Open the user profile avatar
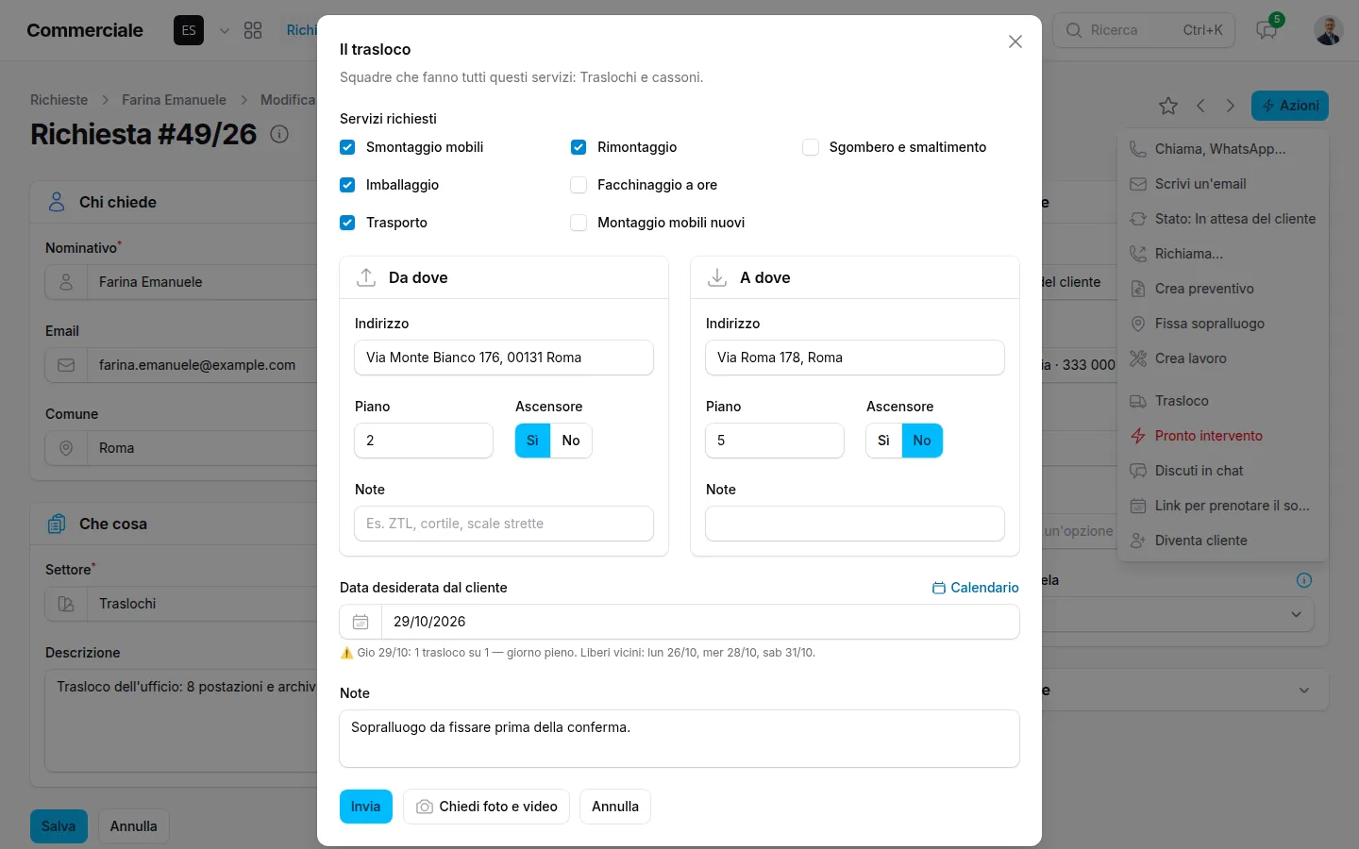This screenshot has height=849, width=1359. click(1329, 30)
